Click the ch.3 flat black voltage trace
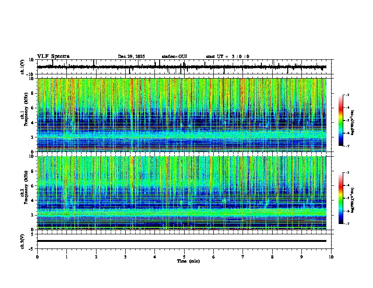Image resolution: width=373 pixels, height=288 pixels. (182, 241)
